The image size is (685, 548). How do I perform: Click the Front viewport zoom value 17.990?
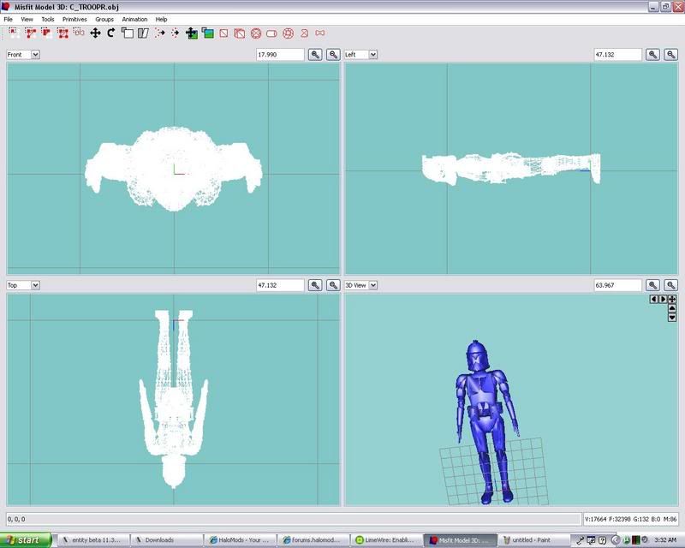tap(280, 55)
